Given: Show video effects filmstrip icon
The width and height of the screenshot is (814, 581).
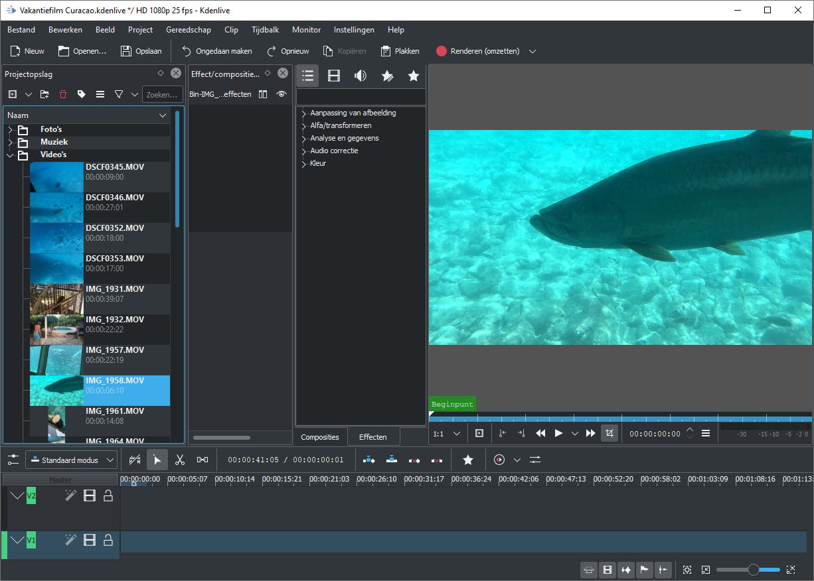Looking at the screenshot, I should click(334, 76).
